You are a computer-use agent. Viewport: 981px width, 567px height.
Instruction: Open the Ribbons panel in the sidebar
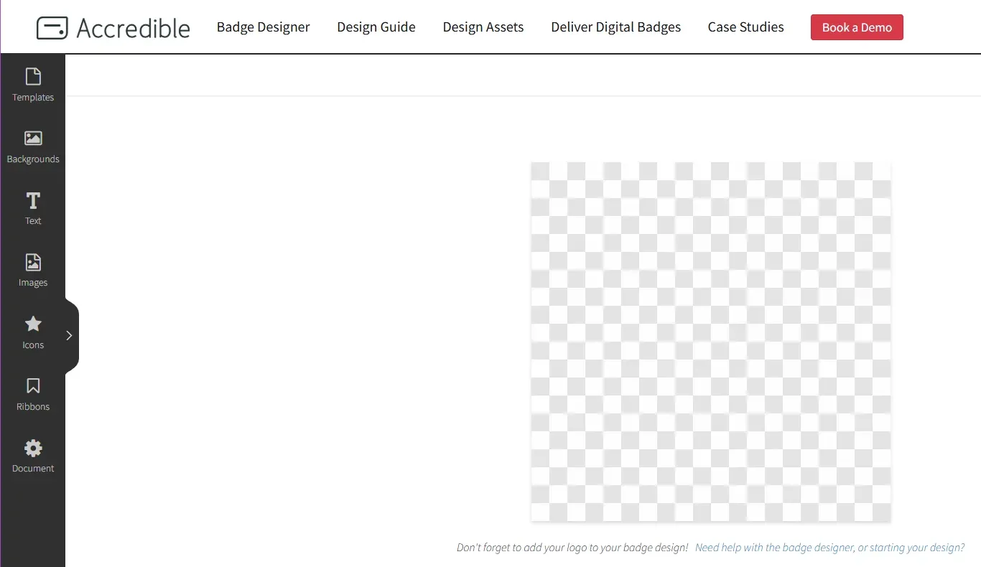(33, 395)
